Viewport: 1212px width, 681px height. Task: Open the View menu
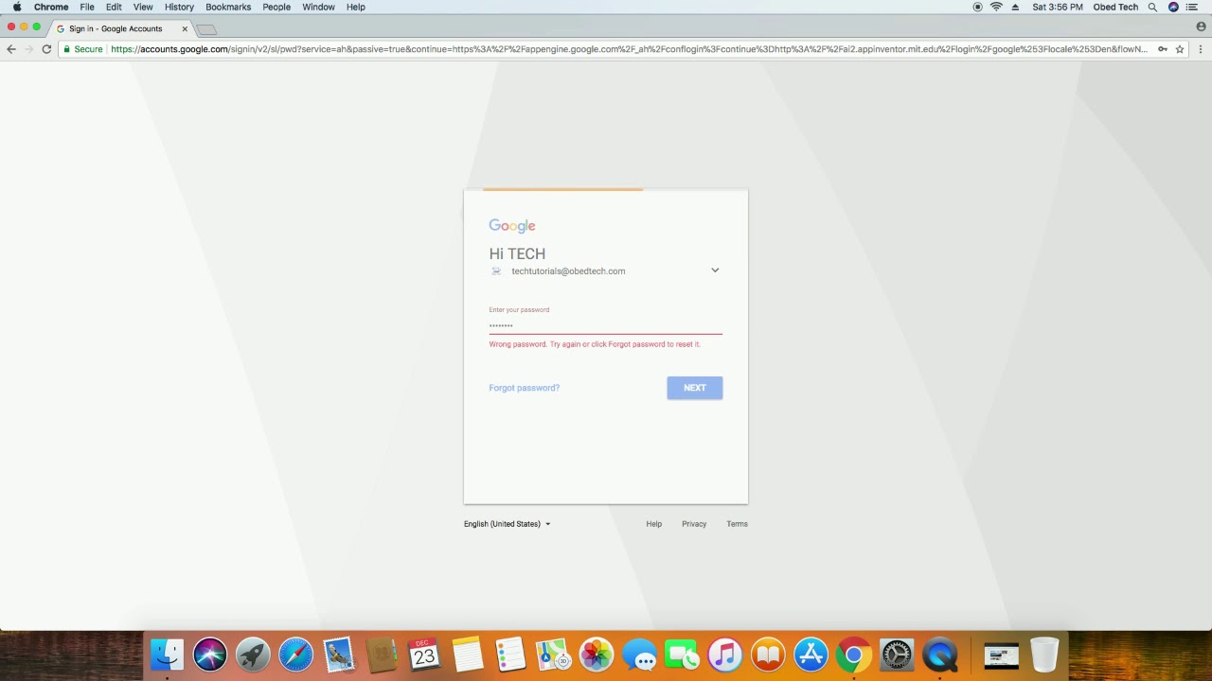tap(143, 7)
